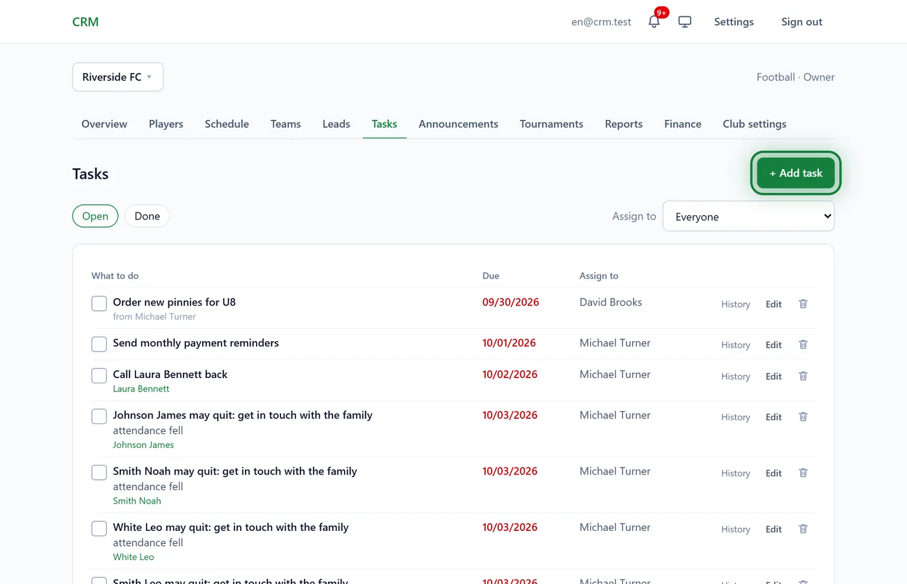Edit the 'Call Laura Bennett back' task
This screenshot has width=907, height=584.
(774, 376)
